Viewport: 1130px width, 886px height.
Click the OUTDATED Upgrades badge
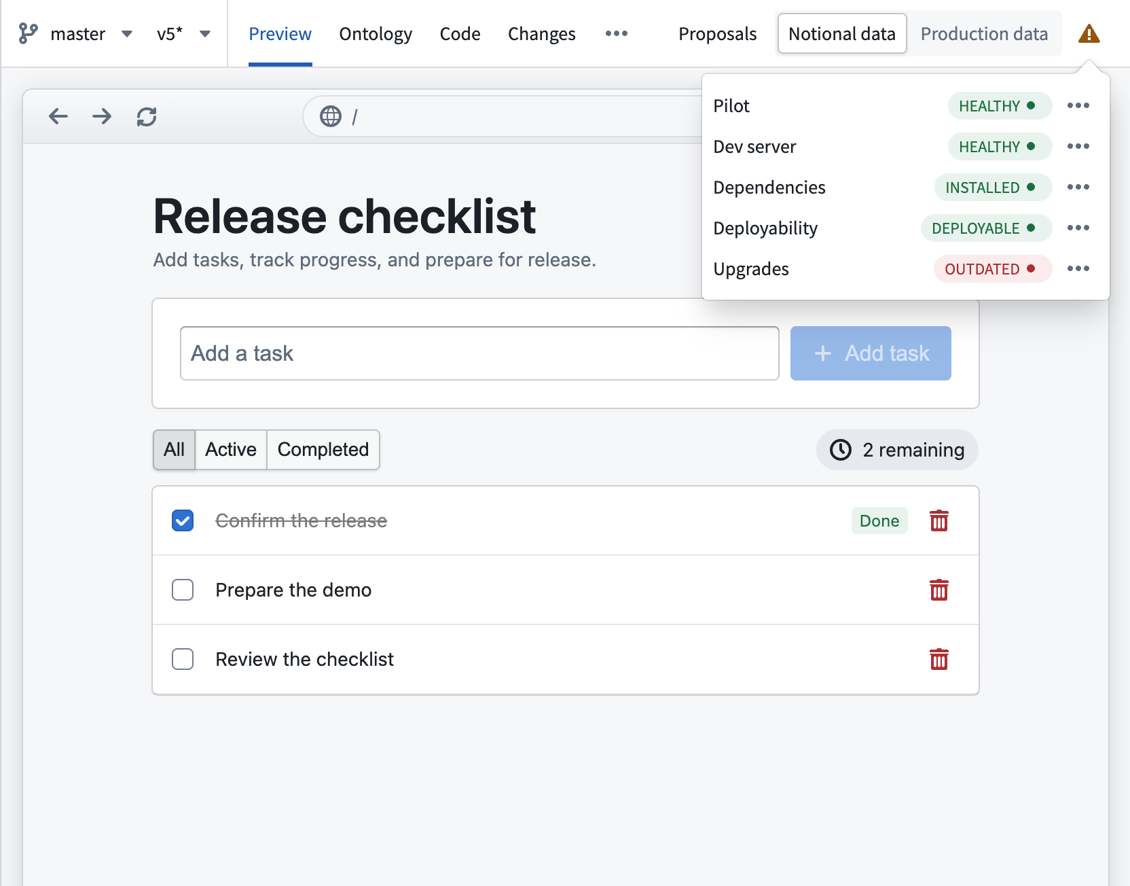click(993, 269)
